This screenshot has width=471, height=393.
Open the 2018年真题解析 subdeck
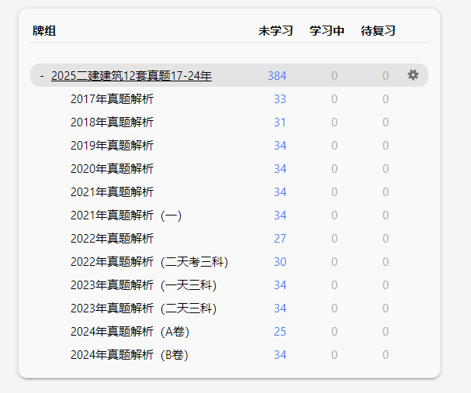click(112, 122)
